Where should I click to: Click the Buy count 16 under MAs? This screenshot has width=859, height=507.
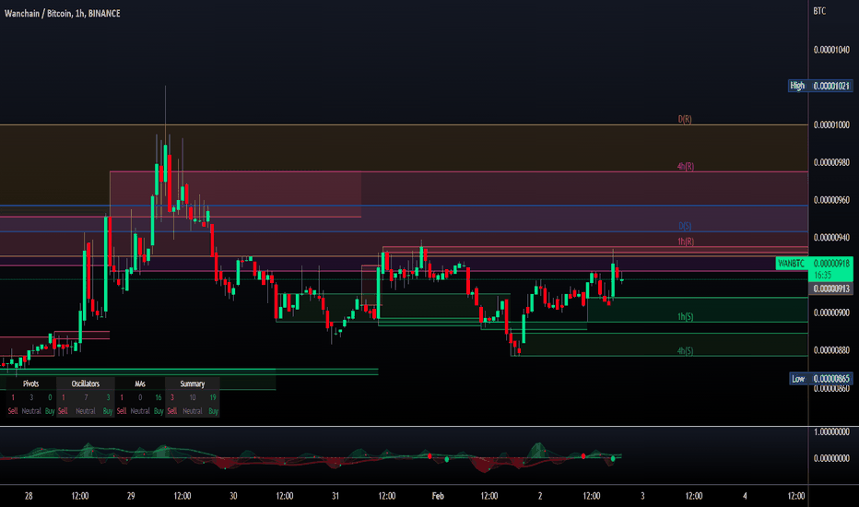159,397
